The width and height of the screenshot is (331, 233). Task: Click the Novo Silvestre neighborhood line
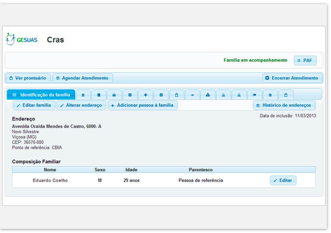pos(25,132)
